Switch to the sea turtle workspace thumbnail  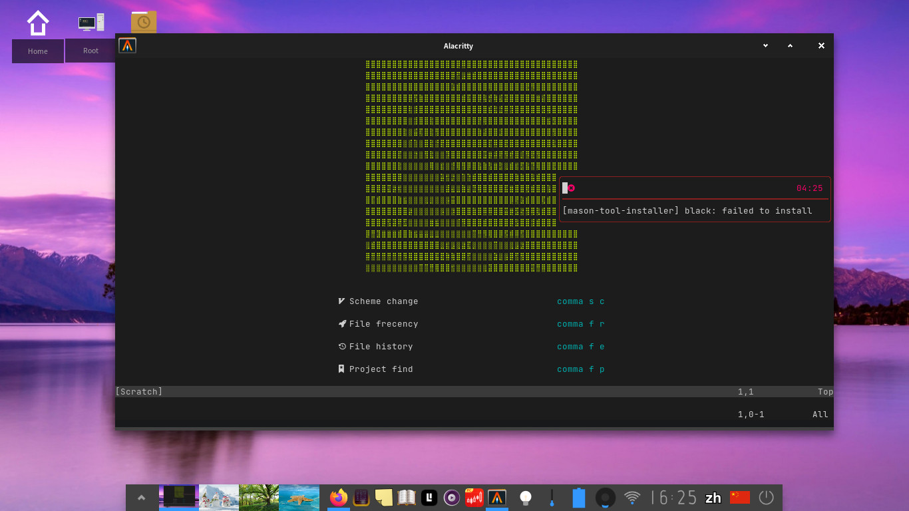(299, 497)
